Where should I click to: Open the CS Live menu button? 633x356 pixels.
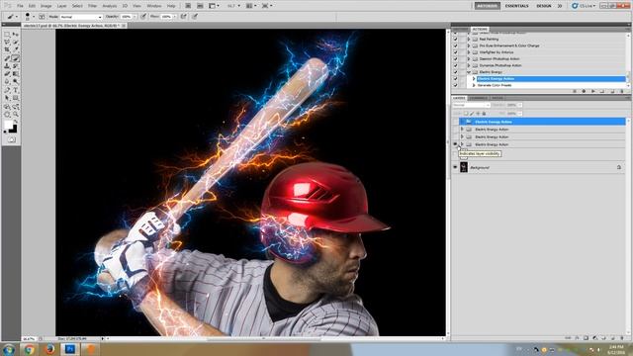(x=584, y=6)
